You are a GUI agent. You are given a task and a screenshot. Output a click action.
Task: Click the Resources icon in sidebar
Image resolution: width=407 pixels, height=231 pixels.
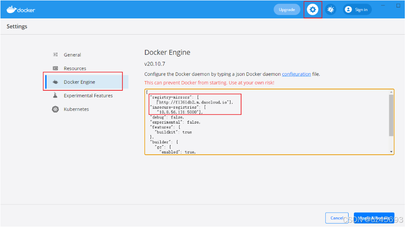click(x=55, y=68)
